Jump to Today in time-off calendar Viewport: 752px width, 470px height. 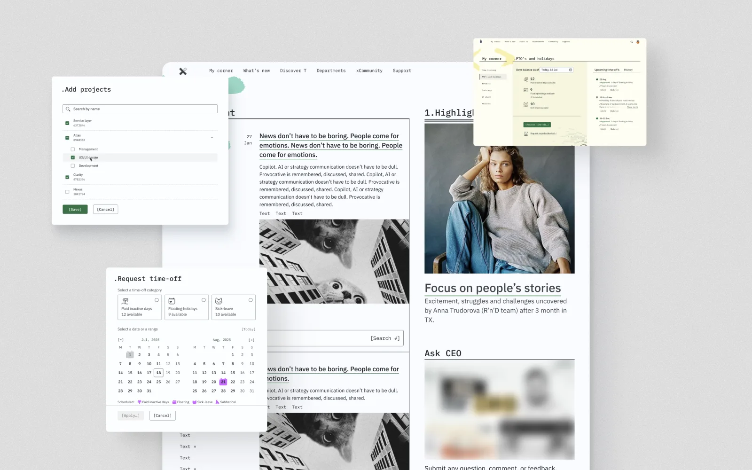[x=248, y=329]
